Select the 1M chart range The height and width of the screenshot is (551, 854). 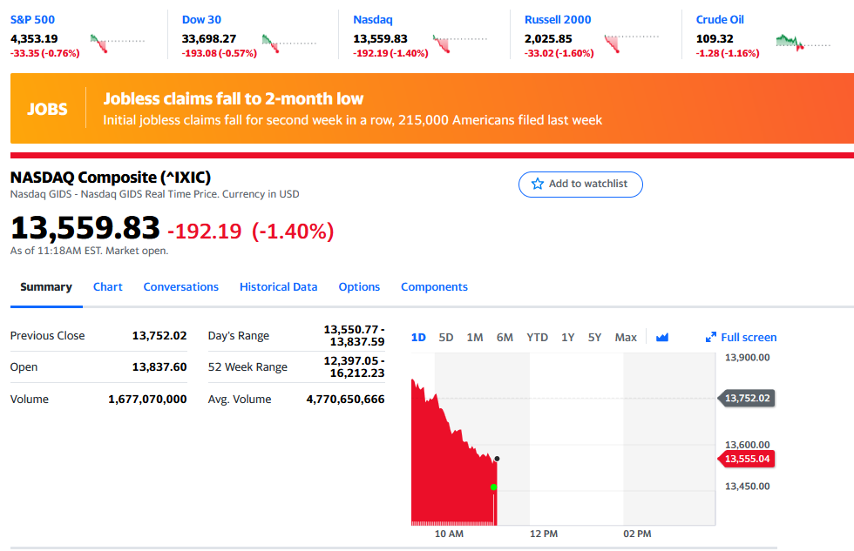click(x=475, y=338)
